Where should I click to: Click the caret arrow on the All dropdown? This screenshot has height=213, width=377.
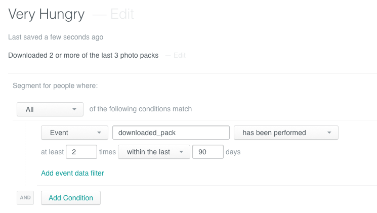click(74, 109)
